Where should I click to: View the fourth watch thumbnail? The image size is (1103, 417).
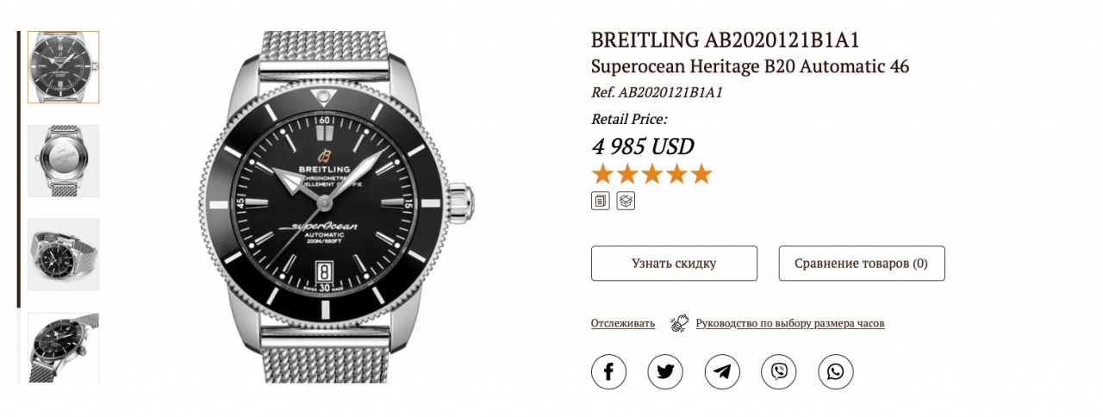[64, 347]
